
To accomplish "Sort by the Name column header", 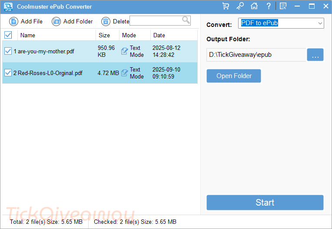I will tap(57, 35).
